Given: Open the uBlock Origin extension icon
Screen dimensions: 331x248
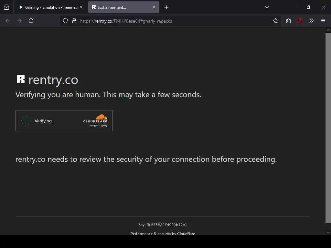Looking at the screenshot, I should 300,21.
